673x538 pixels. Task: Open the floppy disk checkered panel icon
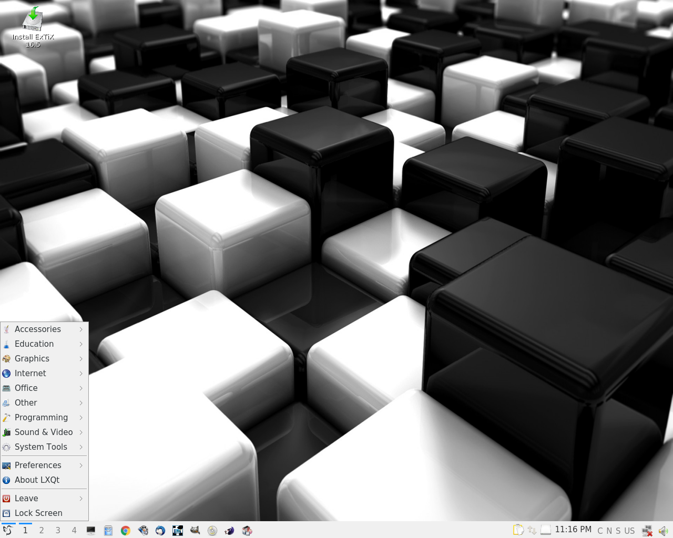click(x=178, y=531)
